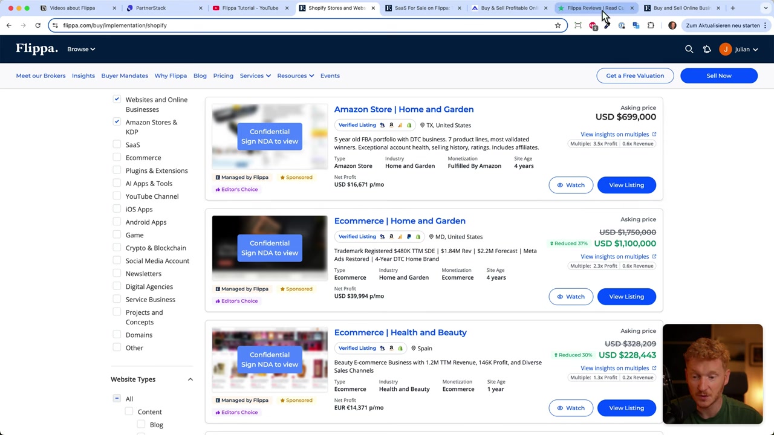Uncheck Amazon Stores & KDP filter
Screen dimensions: 774x435
[117, 121]
